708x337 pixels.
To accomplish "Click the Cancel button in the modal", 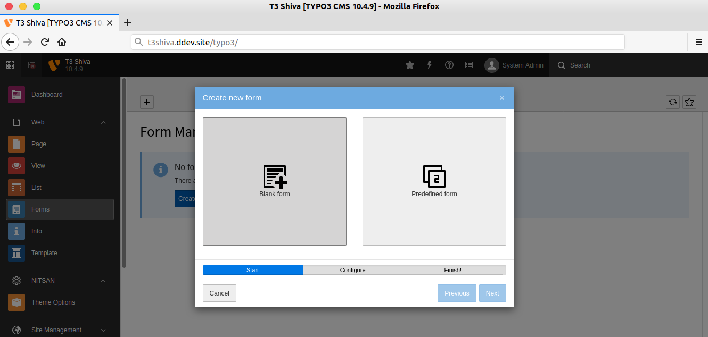I will [x=219, y=293].
